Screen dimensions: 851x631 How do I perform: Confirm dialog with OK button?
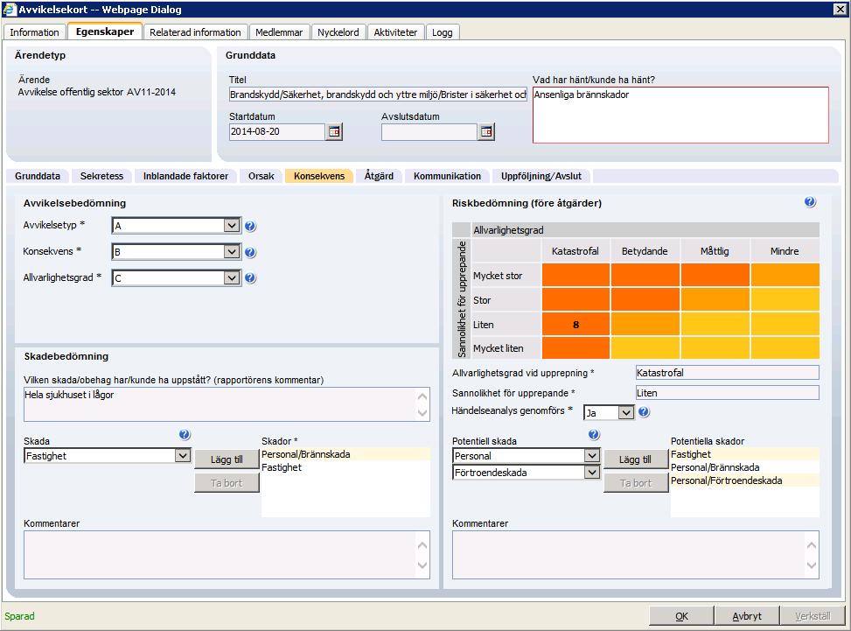(x=681, y=616)
